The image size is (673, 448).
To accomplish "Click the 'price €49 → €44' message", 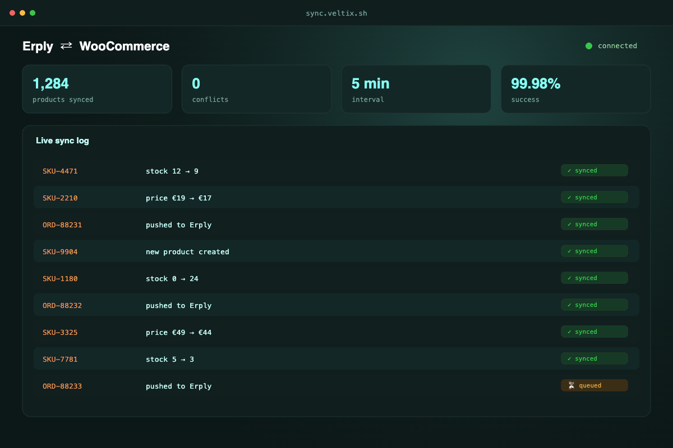I will pyautogui.click(x=178, y=333).
